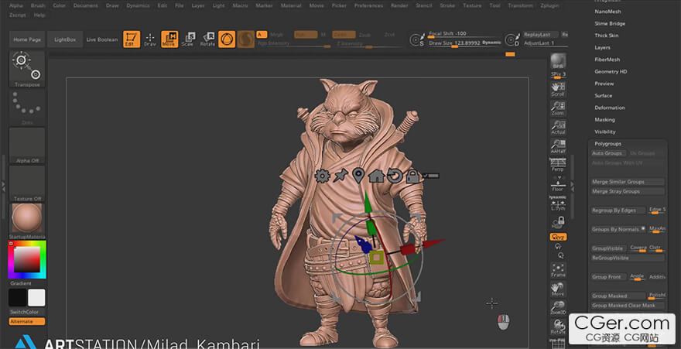681x349 pixels.
Task: Open the Document menu
Action: click(86, 5)
